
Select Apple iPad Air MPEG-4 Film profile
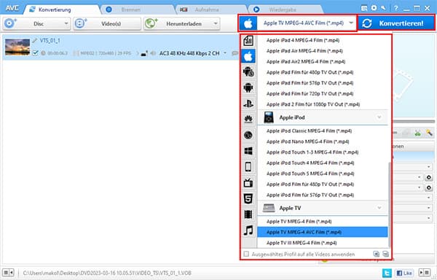(x=322, y=51)
